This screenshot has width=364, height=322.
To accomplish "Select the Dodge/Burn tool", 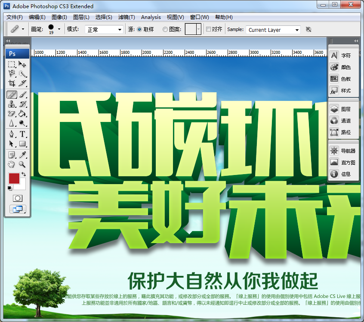I will tap(22, 123).
